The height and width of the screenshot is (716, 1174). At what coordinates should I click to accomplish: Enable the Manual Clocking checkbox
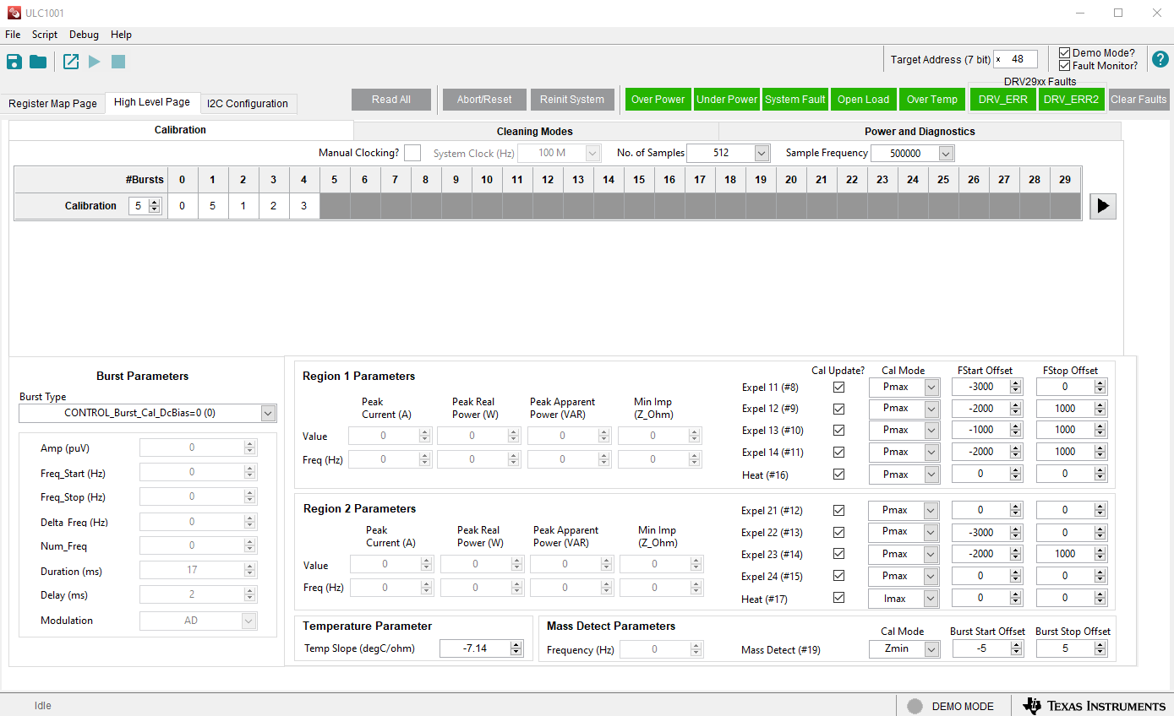[412, 153]
